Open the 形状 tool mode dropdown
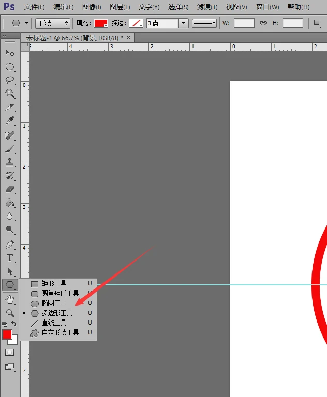The image size is (327, 397). click(53, 23)
